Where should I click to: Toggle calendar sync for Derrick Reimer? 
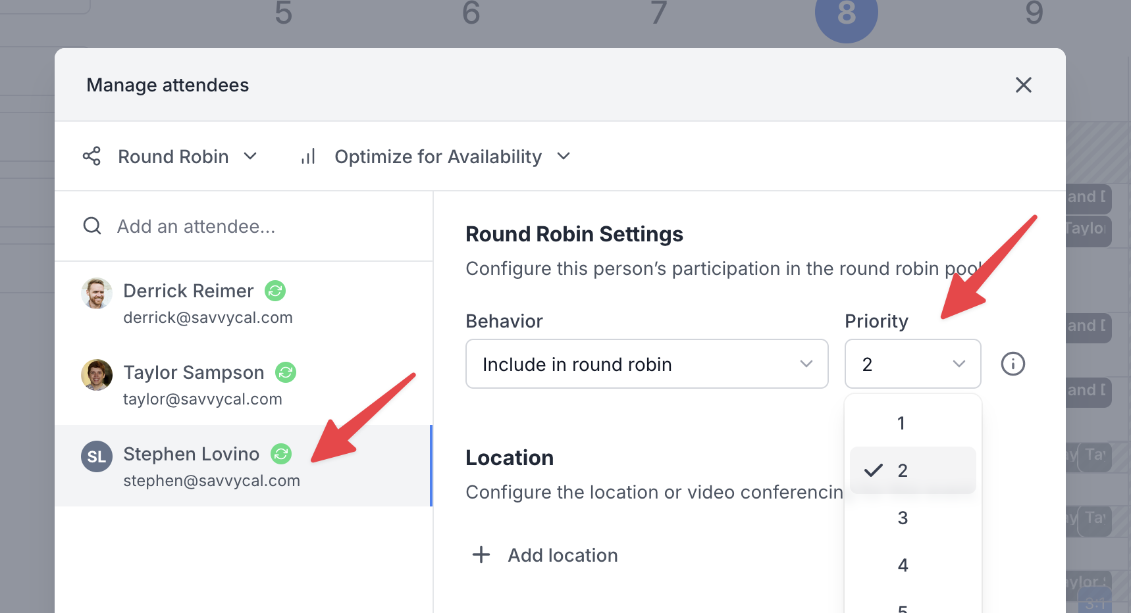(x=275, y=291)
